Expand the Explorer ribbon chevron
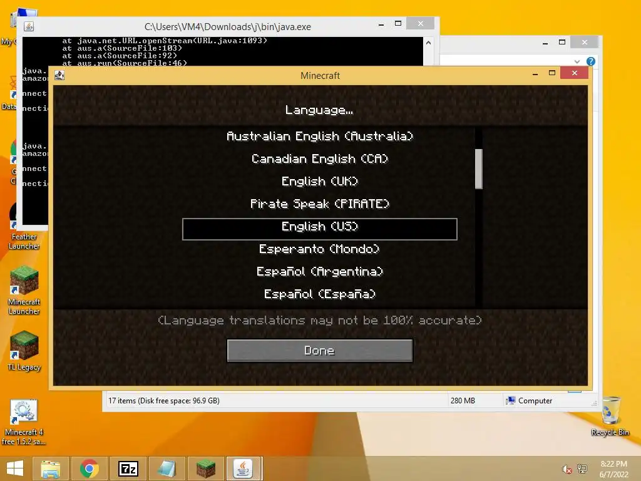The height and width of the screenshot is (481, 641). click(577, 62)
